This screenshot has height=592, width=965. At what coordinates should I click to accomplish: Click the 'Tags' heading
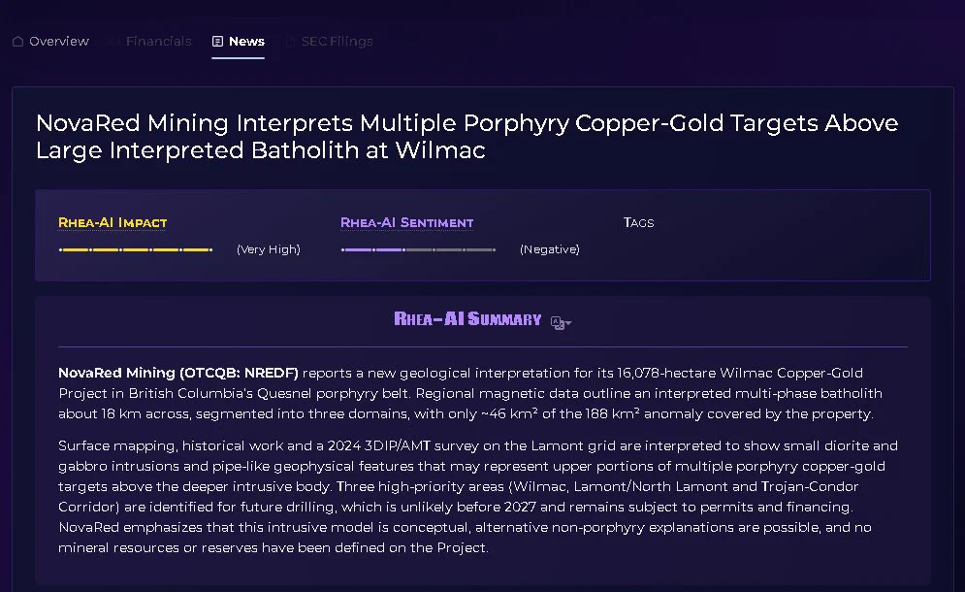(x=639, y=222)
